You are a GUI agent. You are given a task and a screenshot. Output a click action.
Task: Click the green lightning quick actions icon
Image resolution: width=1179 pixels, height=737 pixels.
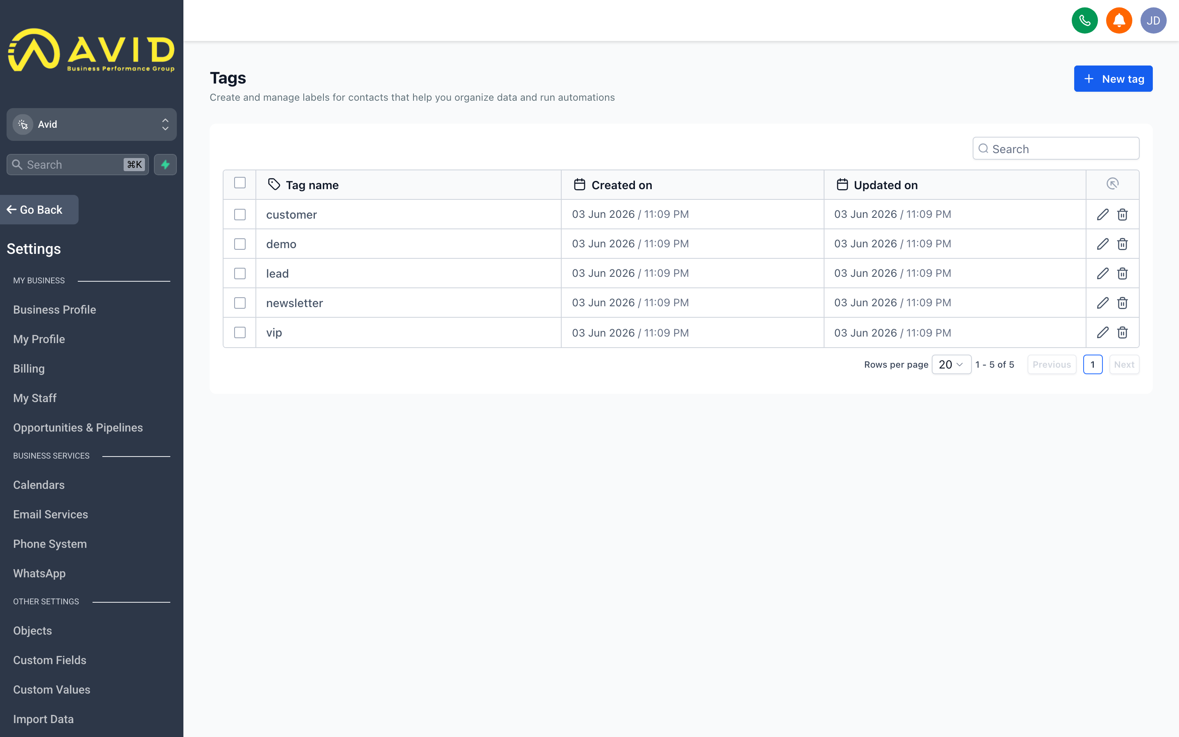tap(165, 165)
